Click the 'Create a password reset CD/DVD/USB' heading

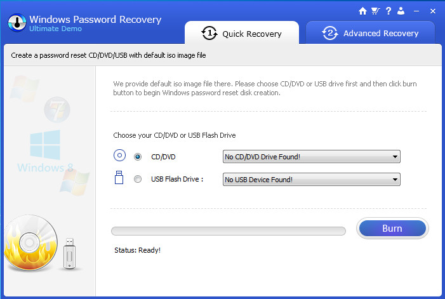(x=109, y=55)
